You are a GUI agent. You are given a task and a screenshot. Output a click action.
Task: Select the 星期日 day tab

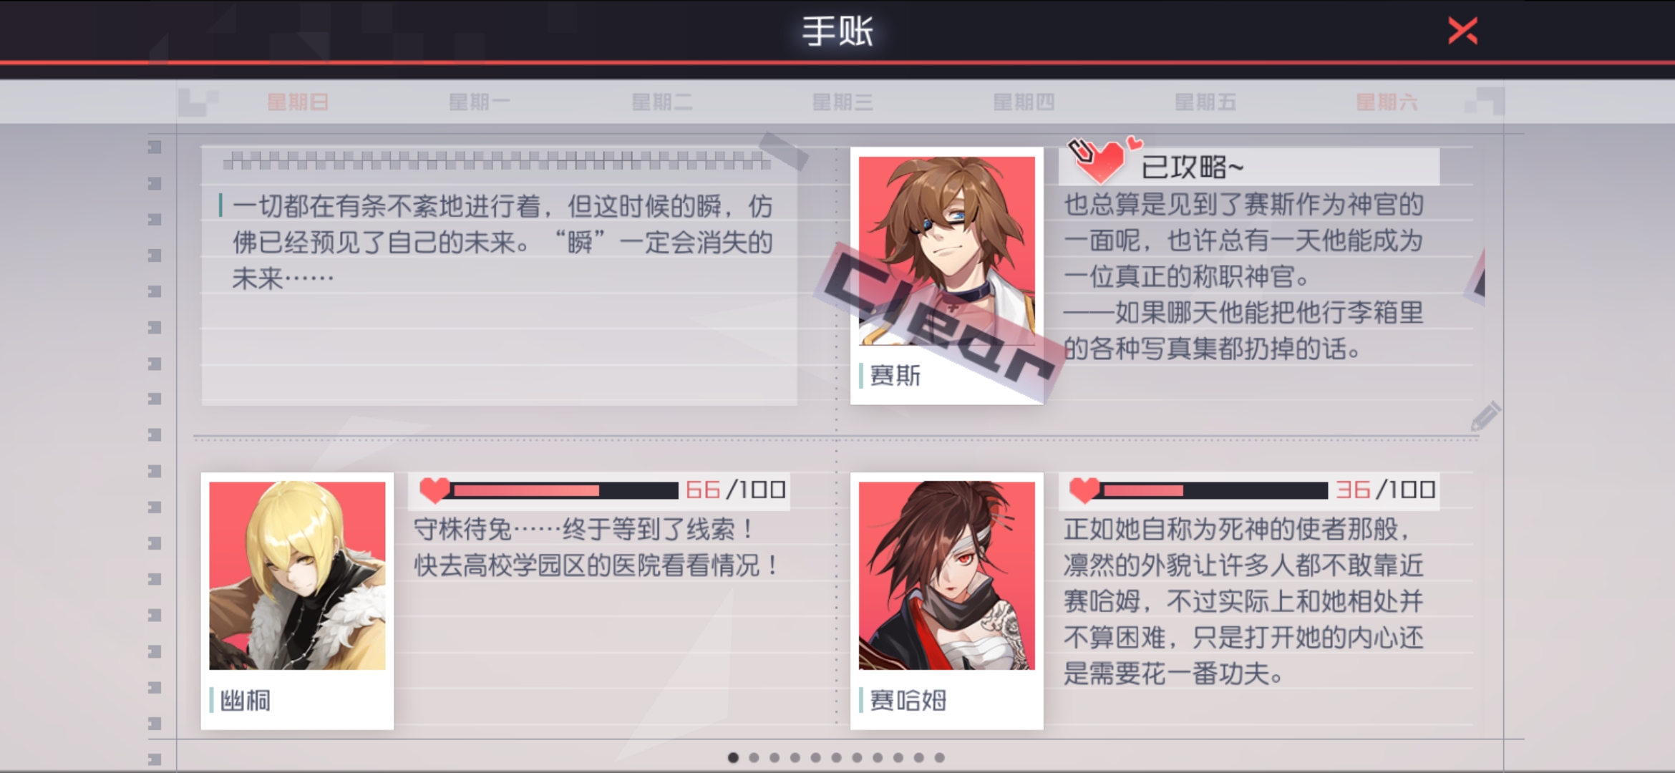[x=298, y=102]
